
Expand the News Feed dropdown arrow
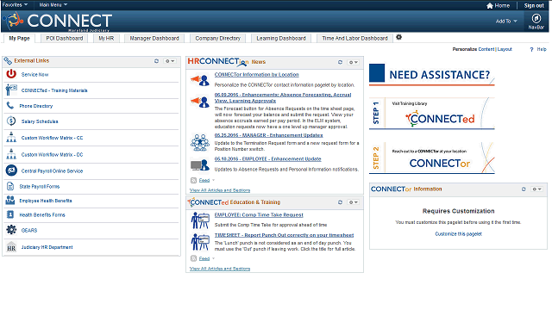click(x=213, y=180)
